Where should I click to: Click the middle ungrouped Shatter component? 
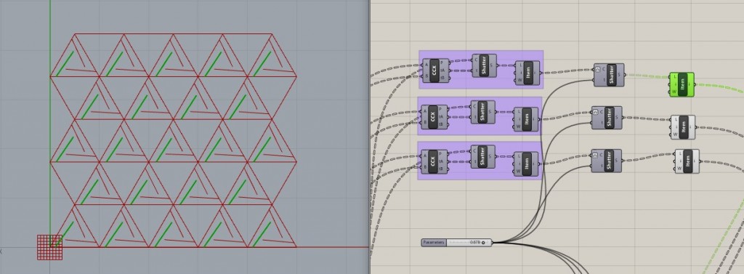[x=607, y=118]
